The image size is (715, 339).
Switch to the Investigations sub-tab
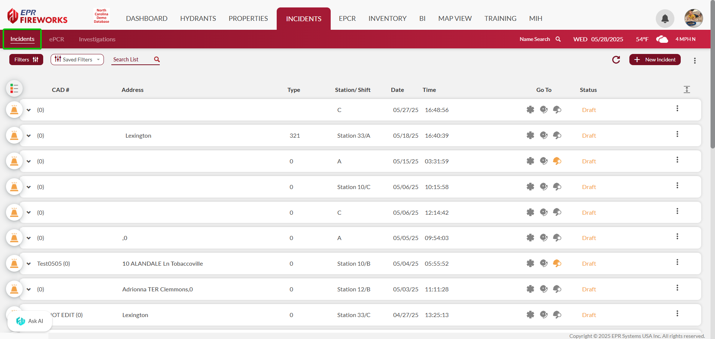tap(97, 39)
